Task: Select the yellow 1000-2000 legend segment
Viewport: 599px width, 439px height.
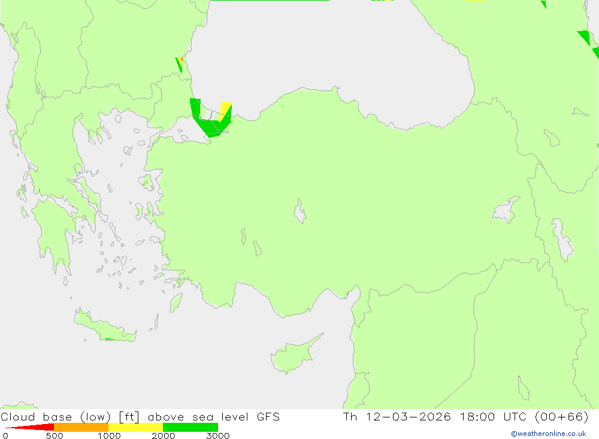Action: point(135,427)
